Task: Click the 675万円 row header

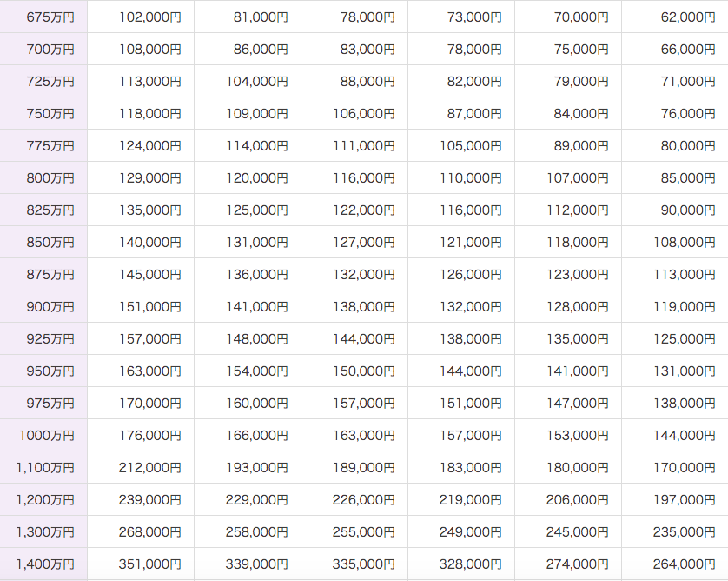Action: 43,17
